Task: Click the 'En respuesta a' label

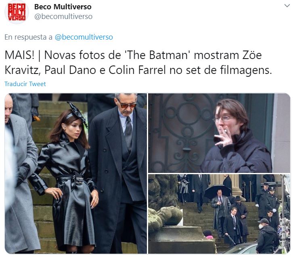Action: (x=28, y=37)
